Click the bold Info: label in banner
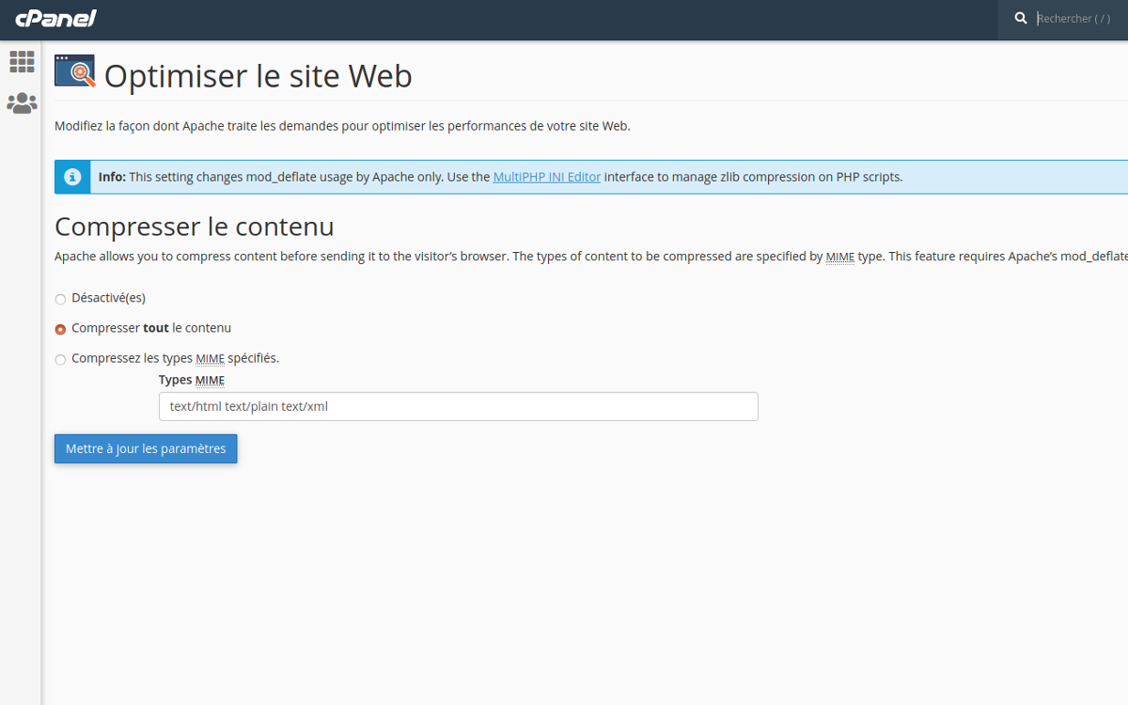This screenshot has width=1128, height=705. pos(112,177)
